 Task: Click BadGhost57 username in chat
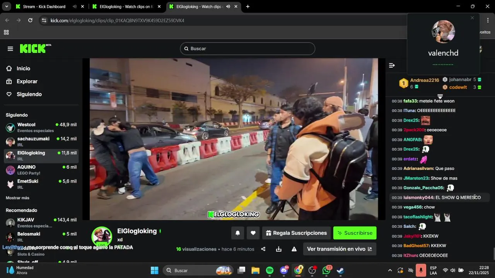tap(416, 246)
